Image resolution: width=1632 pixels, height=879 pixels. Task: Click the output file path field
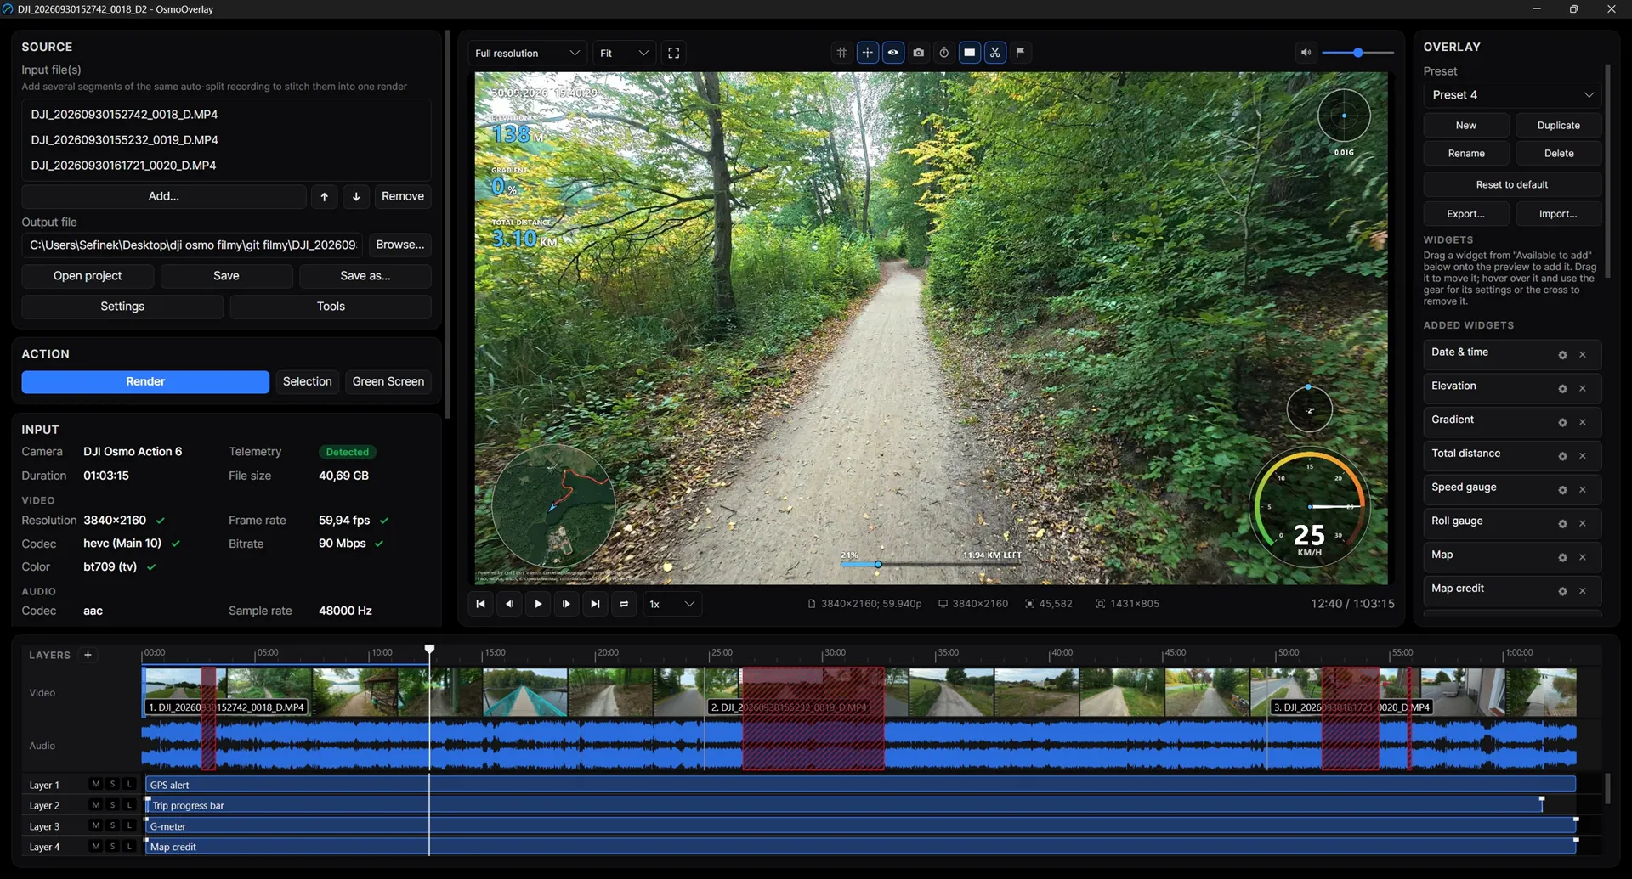(193, 245)
